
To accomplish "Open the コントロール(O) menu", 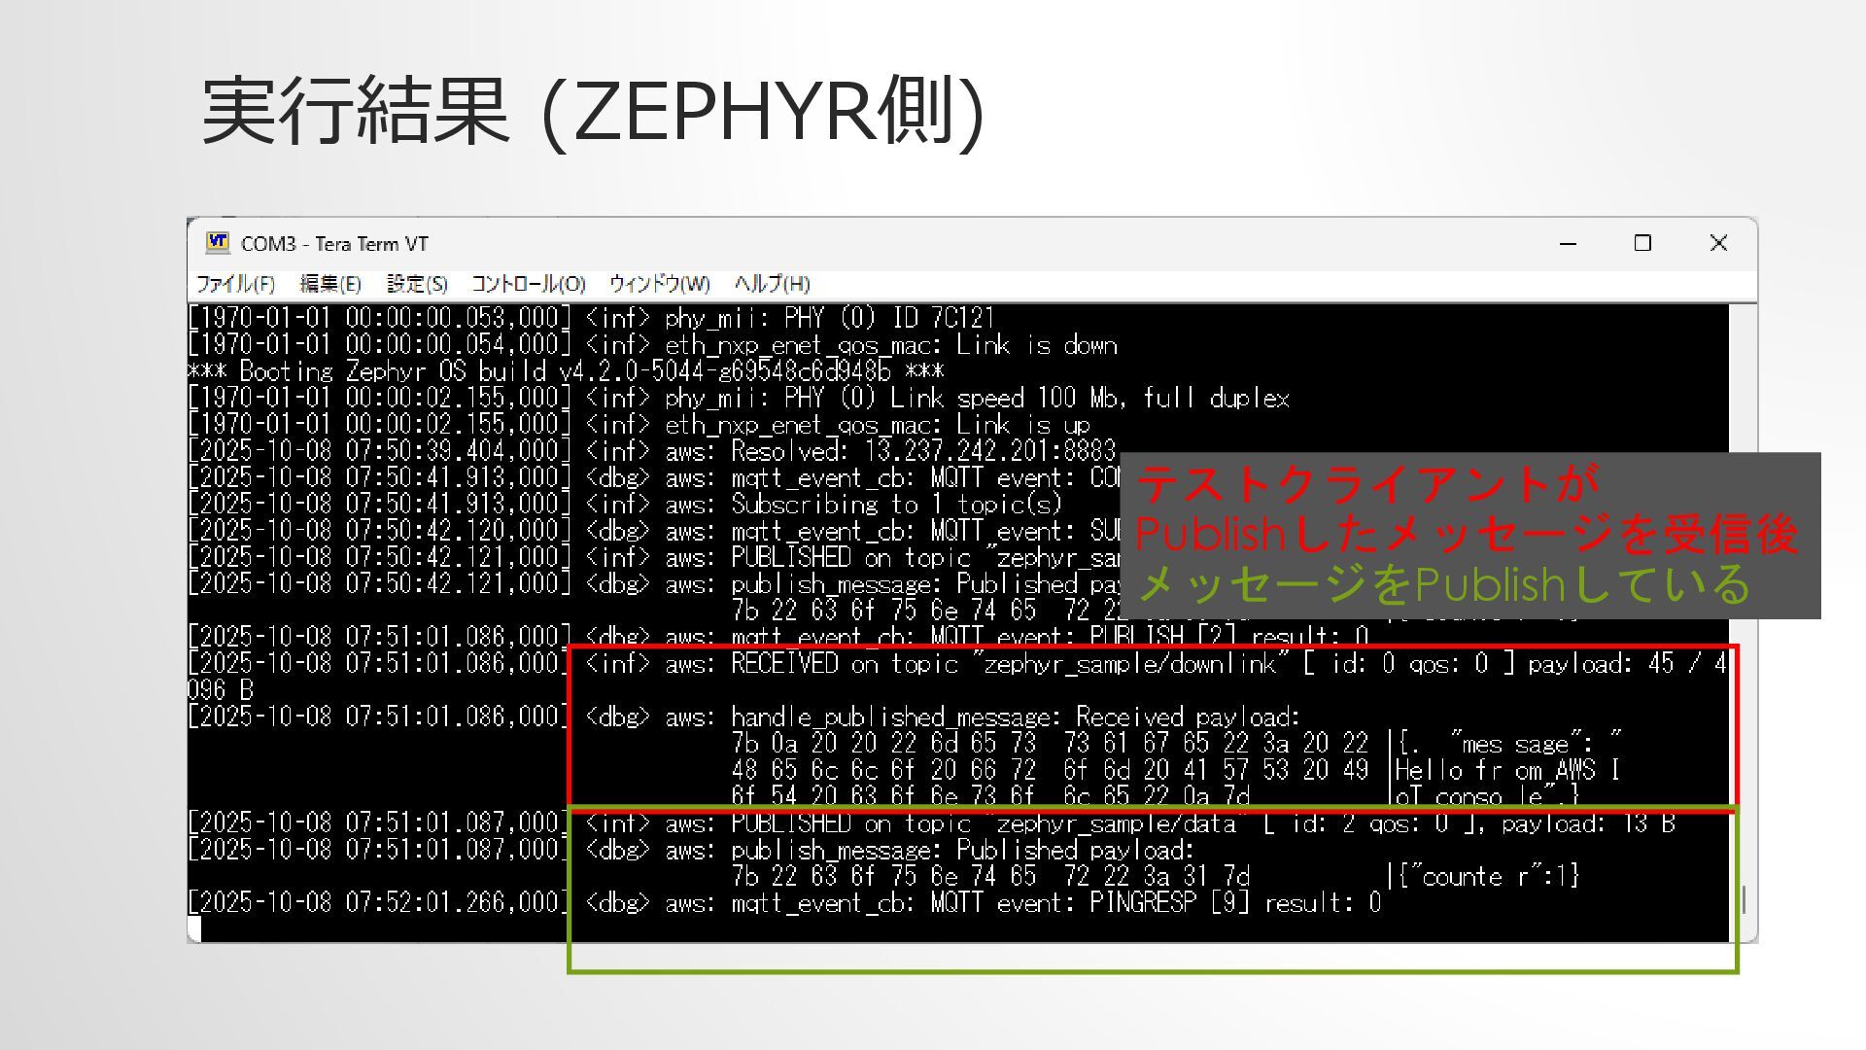I will (x=528, y=284).
